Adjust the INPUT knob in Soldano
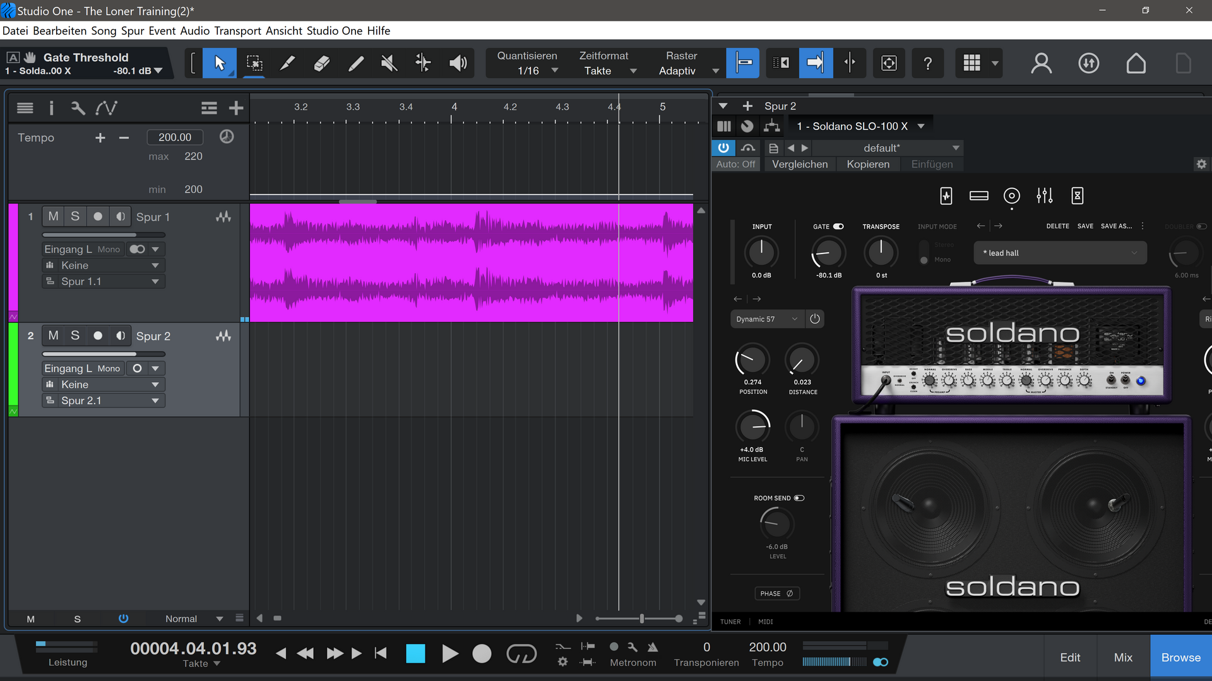 [761, 252]
